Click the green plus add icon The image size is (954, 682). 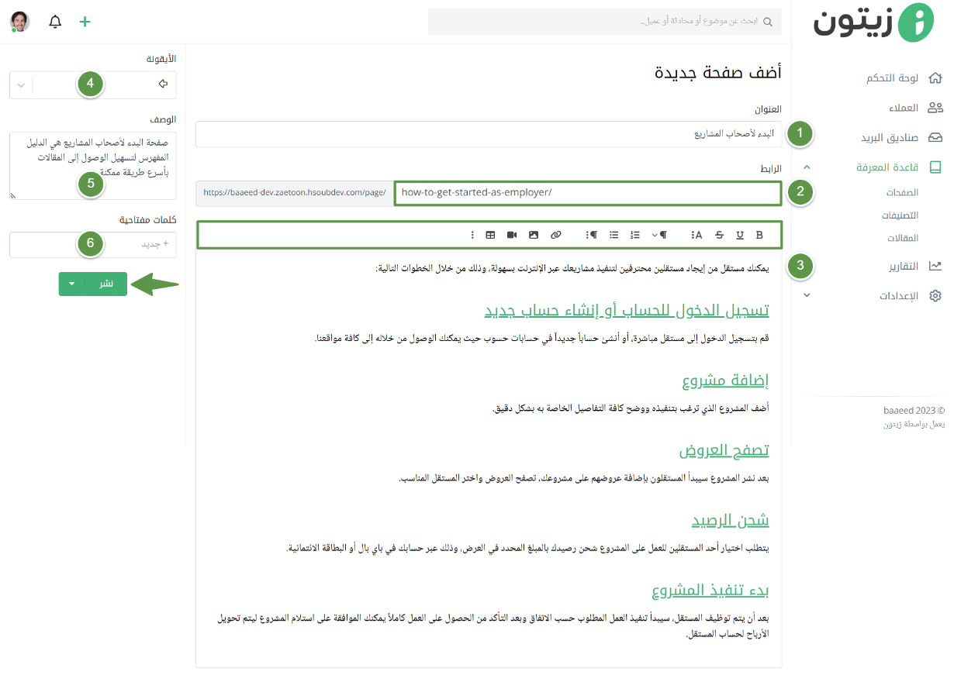point(85,22)
